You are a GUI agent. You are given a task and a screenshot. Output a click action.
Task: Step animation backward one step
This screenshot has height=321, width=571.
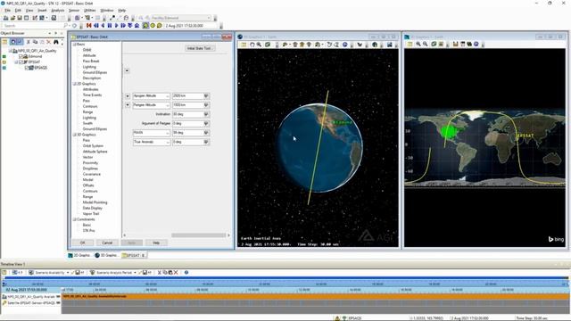[x=96, y=26]
